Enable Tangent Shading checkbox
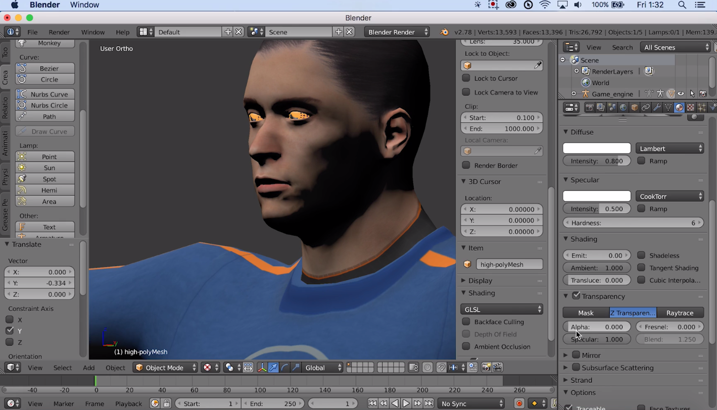Viewport: 717px width, 410px height. (x=641, y=267)
